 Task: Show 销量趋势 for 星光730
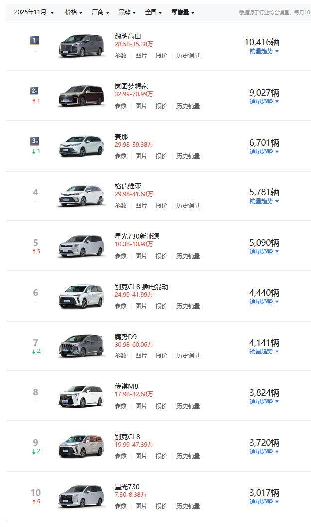click(x=264, y=501)
